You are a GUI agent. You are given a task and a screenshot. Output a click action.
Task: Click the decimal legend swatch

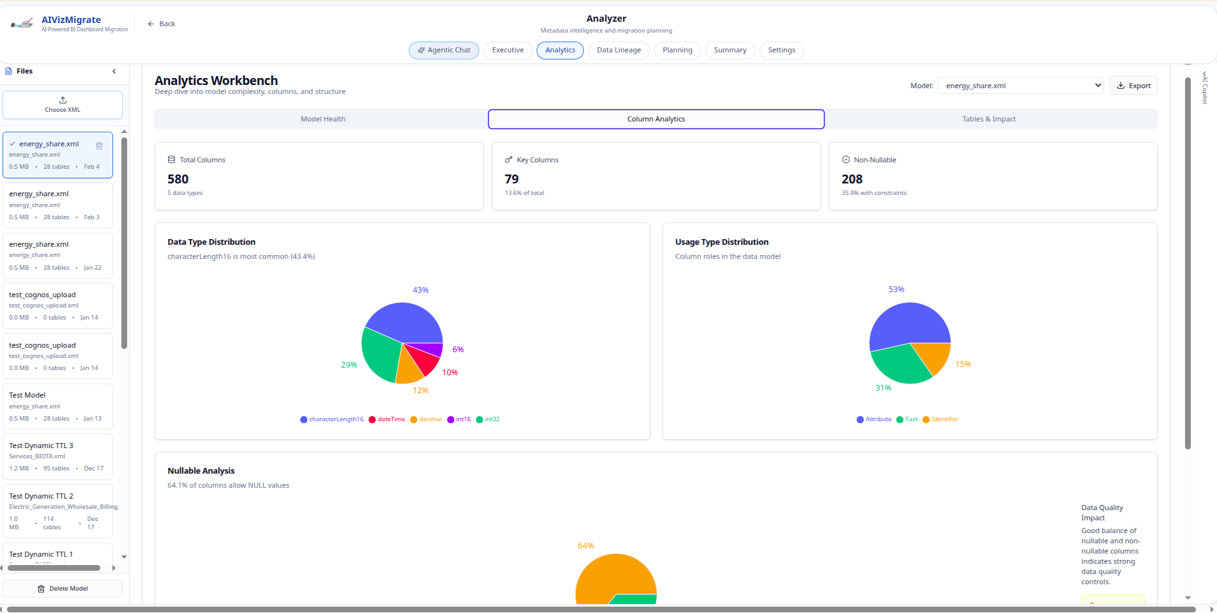pyautogui.click(x=413, y=420)
